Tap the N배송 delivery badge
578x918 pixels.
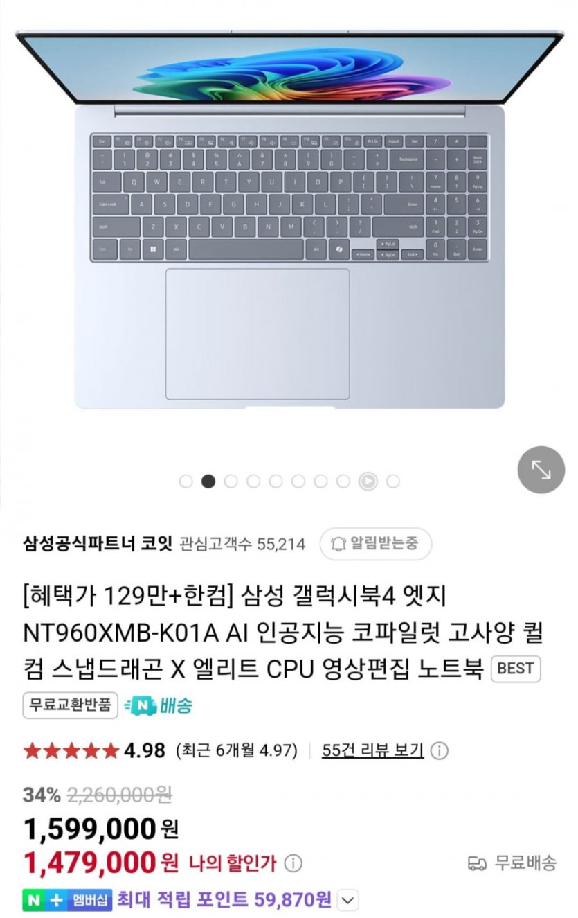(x=159, y=706)
